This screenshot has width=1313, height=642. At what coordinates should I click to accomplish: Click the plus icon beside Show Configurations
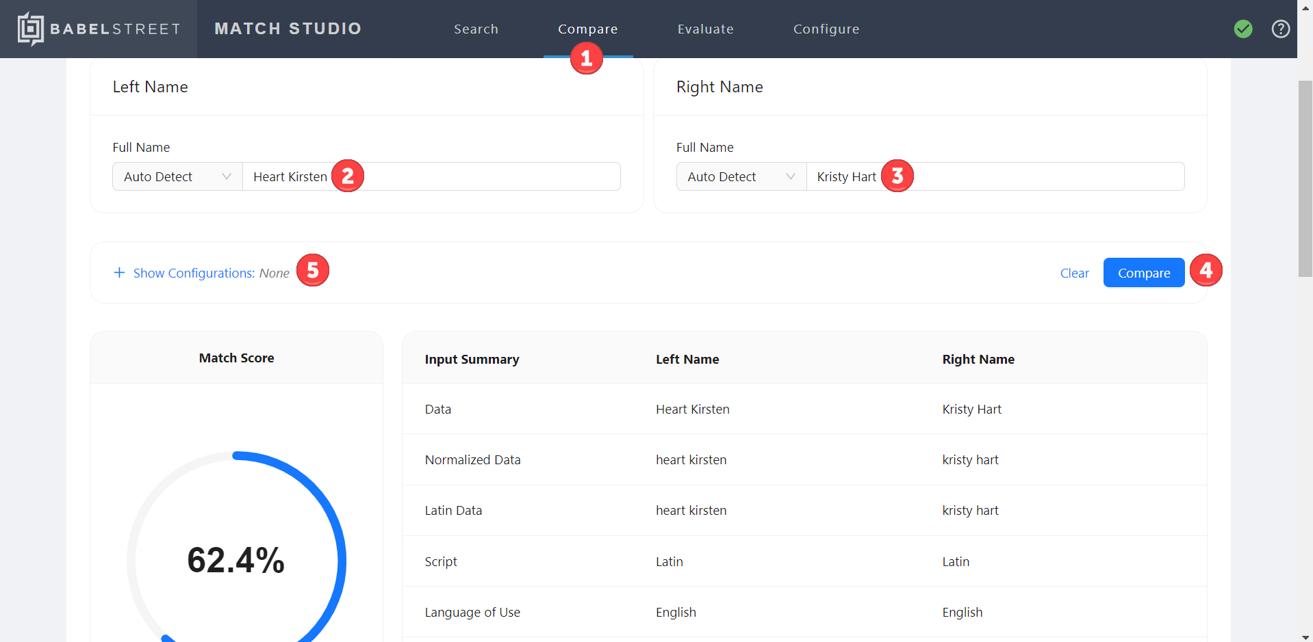click(119, 273)
